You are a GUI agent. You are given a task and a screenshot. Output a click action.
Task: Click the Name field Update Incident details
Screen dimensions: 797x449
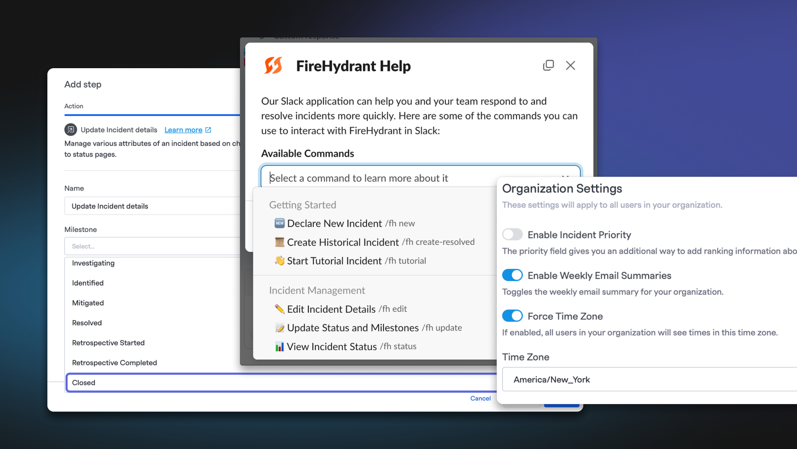click(x=152, y=206)
